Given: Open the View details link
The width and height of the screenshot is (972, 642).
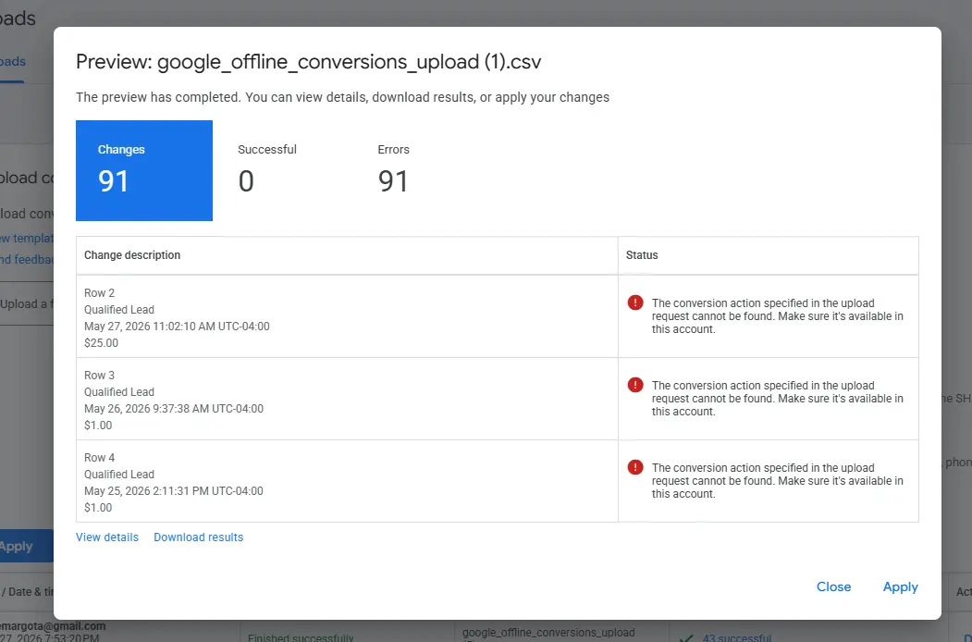Looking at the screenshot, I should pos(107,537).
